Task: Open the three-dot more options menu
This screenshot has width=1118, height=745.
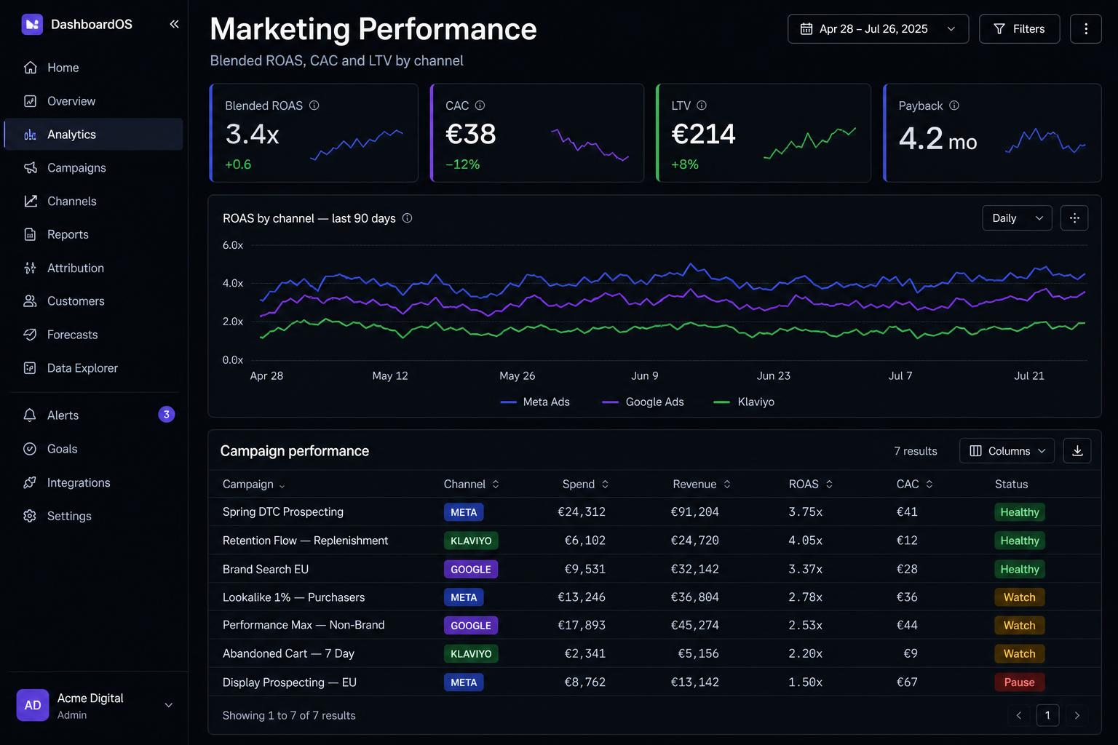Action: point(1086,29)
